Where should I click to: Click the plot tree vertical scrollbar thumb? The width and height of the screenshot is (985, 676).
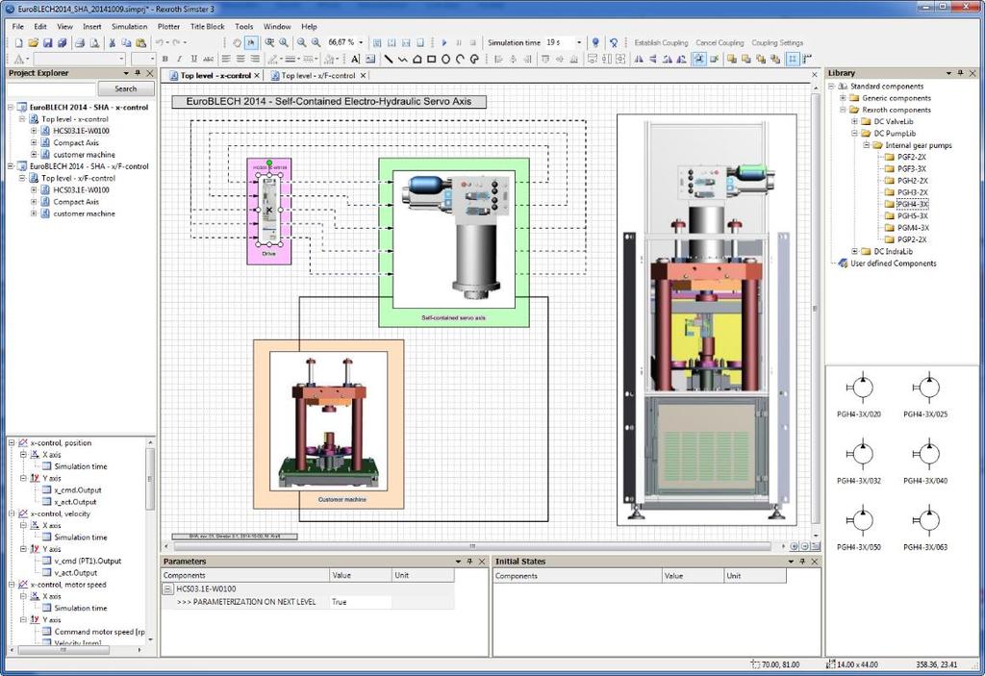coord(149,480)
